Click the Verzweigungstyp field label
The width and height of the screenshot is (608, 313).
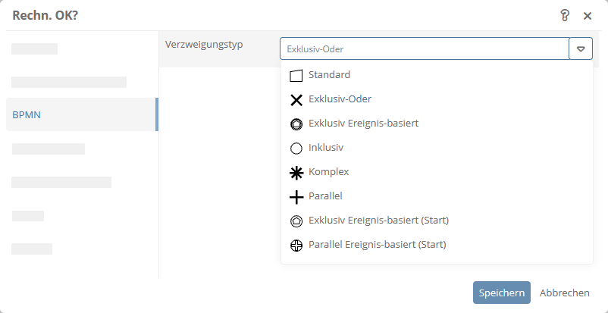coord(204,44)
